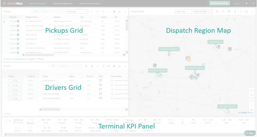Click Drivers grid scroll left arrow

[x=41, y=109]
